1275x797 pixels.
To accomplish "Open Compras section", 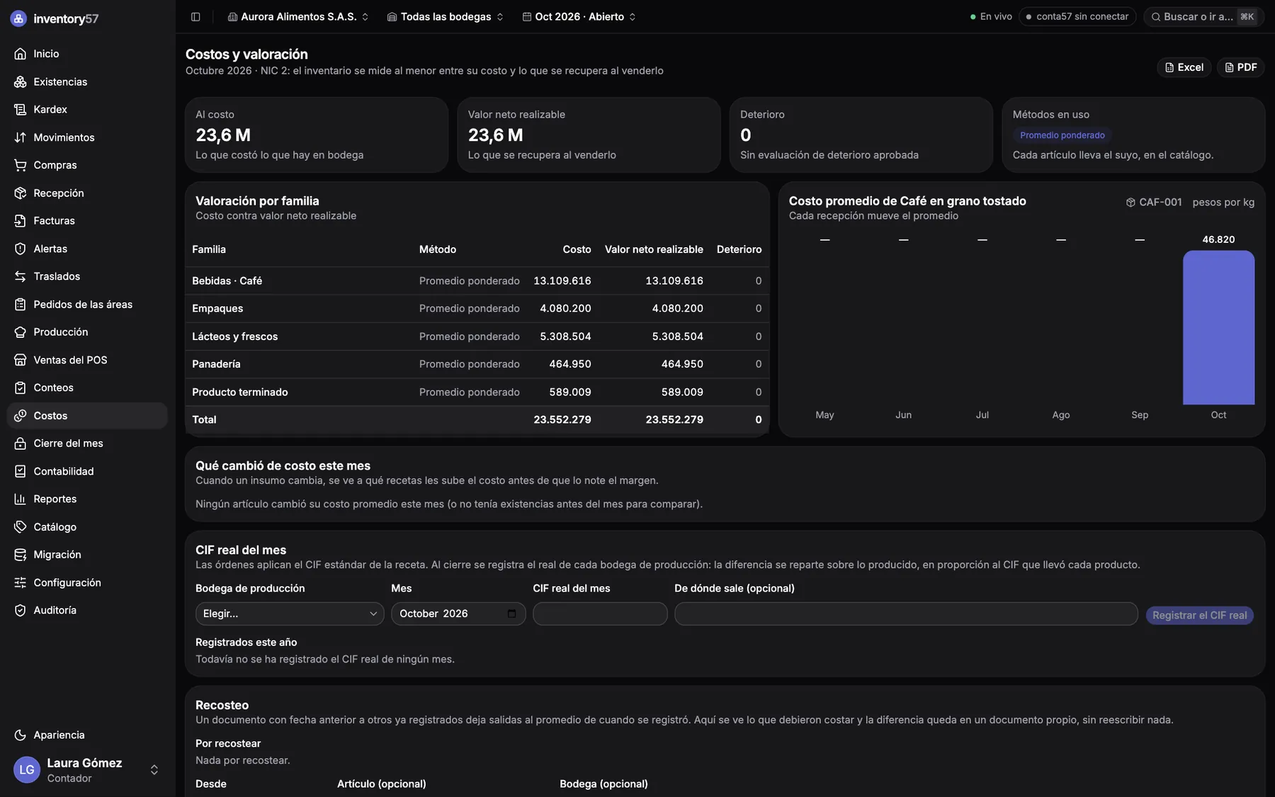I will click(x=87, y=165).
